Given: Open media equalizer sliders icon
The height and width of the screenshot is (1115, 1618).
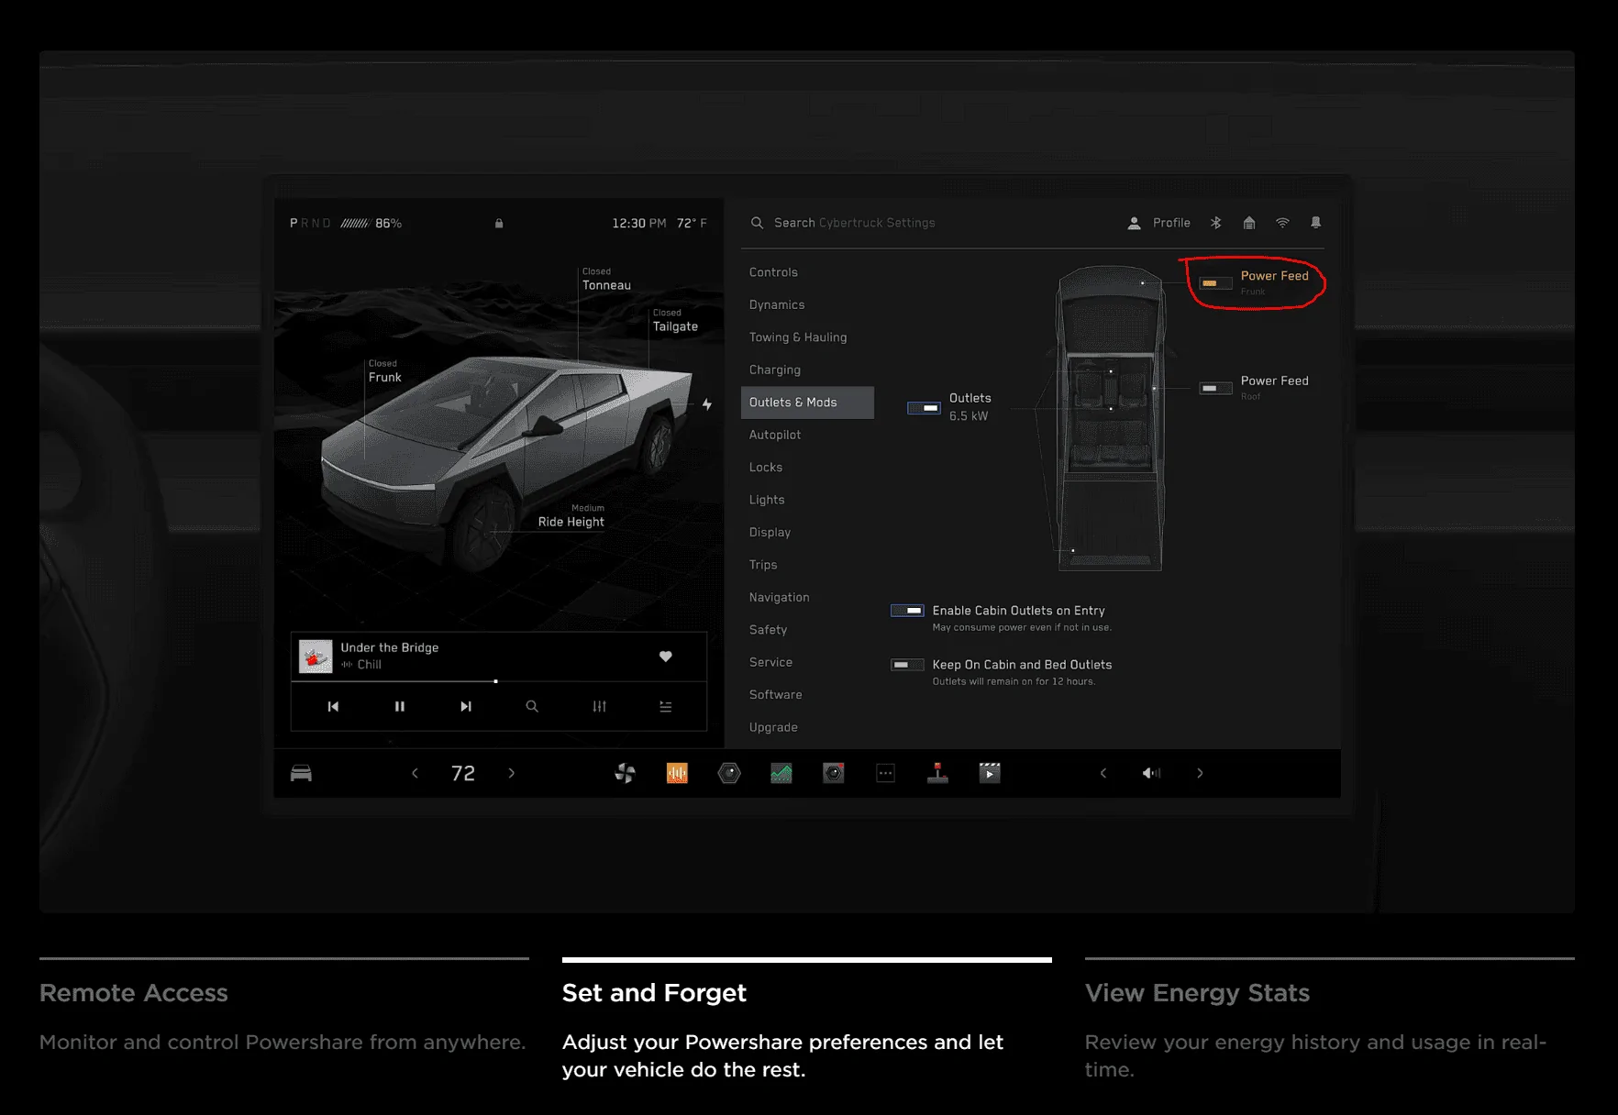Looking at the screenshot, I should (599, 706).
